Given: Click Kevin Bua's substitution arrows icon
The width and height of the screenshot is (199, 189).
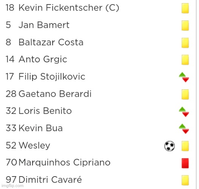Looking at the screenshot, I should tap(184, 129).
